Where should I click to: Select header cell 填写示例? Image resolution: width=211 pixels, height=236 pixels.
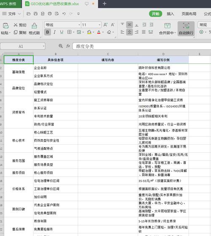163,60
